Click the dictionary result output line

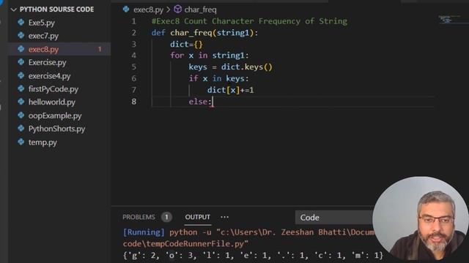tap(253, 256)
